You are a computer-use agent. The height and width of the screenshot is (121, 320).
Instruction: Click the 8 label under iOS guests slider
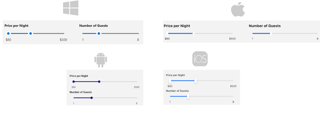tap(233, 102)
